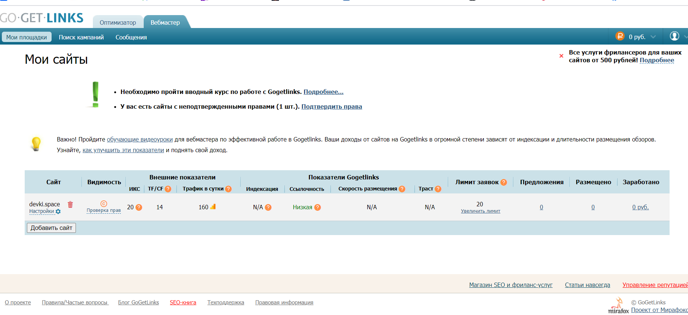Switch to the Оптимизатор tab
This screenshot has height=315, width=688.
118,22
